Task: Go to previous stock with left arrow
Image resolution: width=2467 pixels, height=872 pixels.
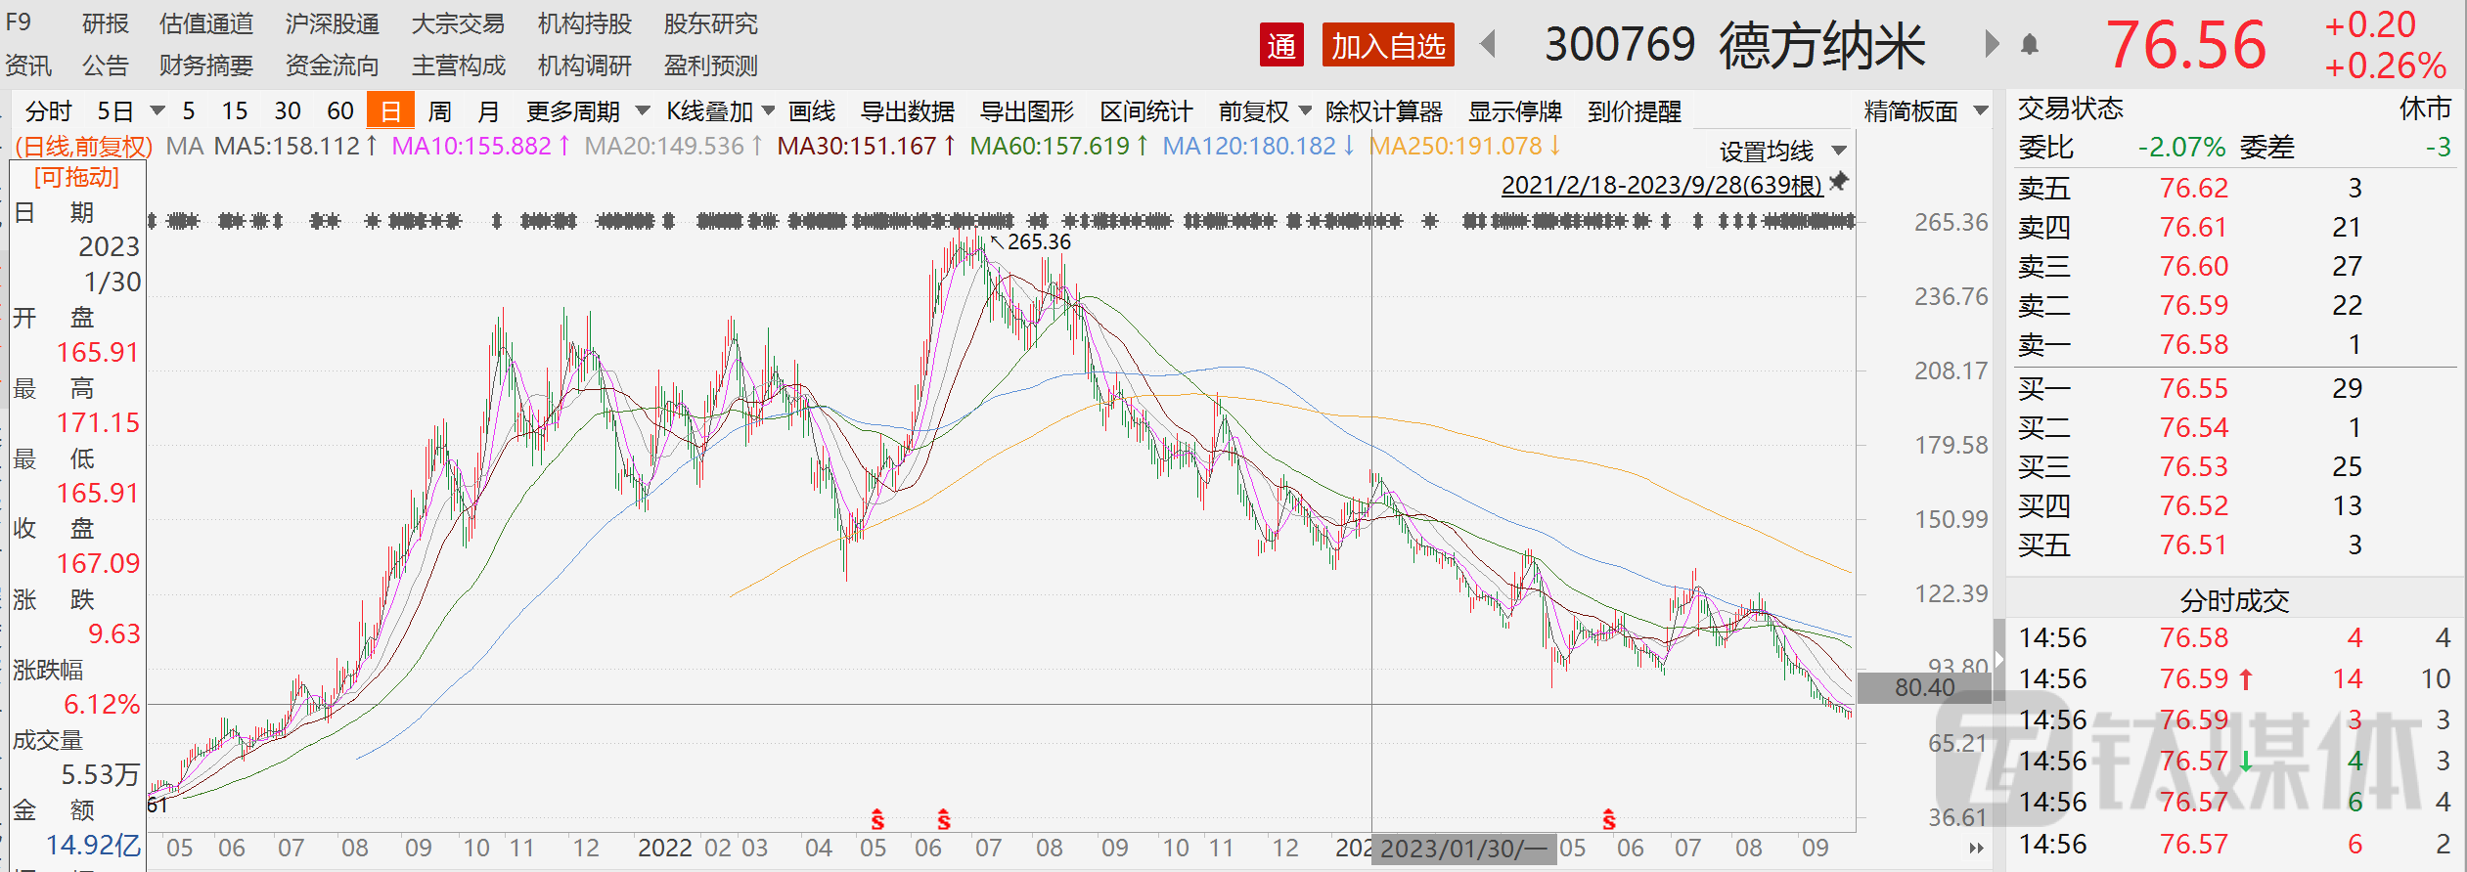Action: (x=1489, y=44)
